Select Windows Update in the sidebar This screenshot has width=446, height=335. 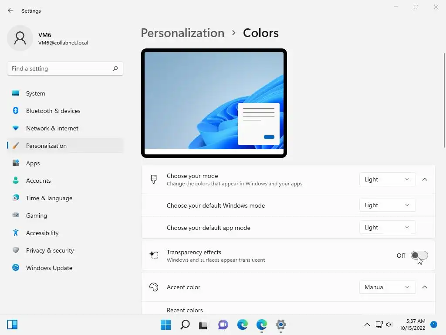[65, 267]
